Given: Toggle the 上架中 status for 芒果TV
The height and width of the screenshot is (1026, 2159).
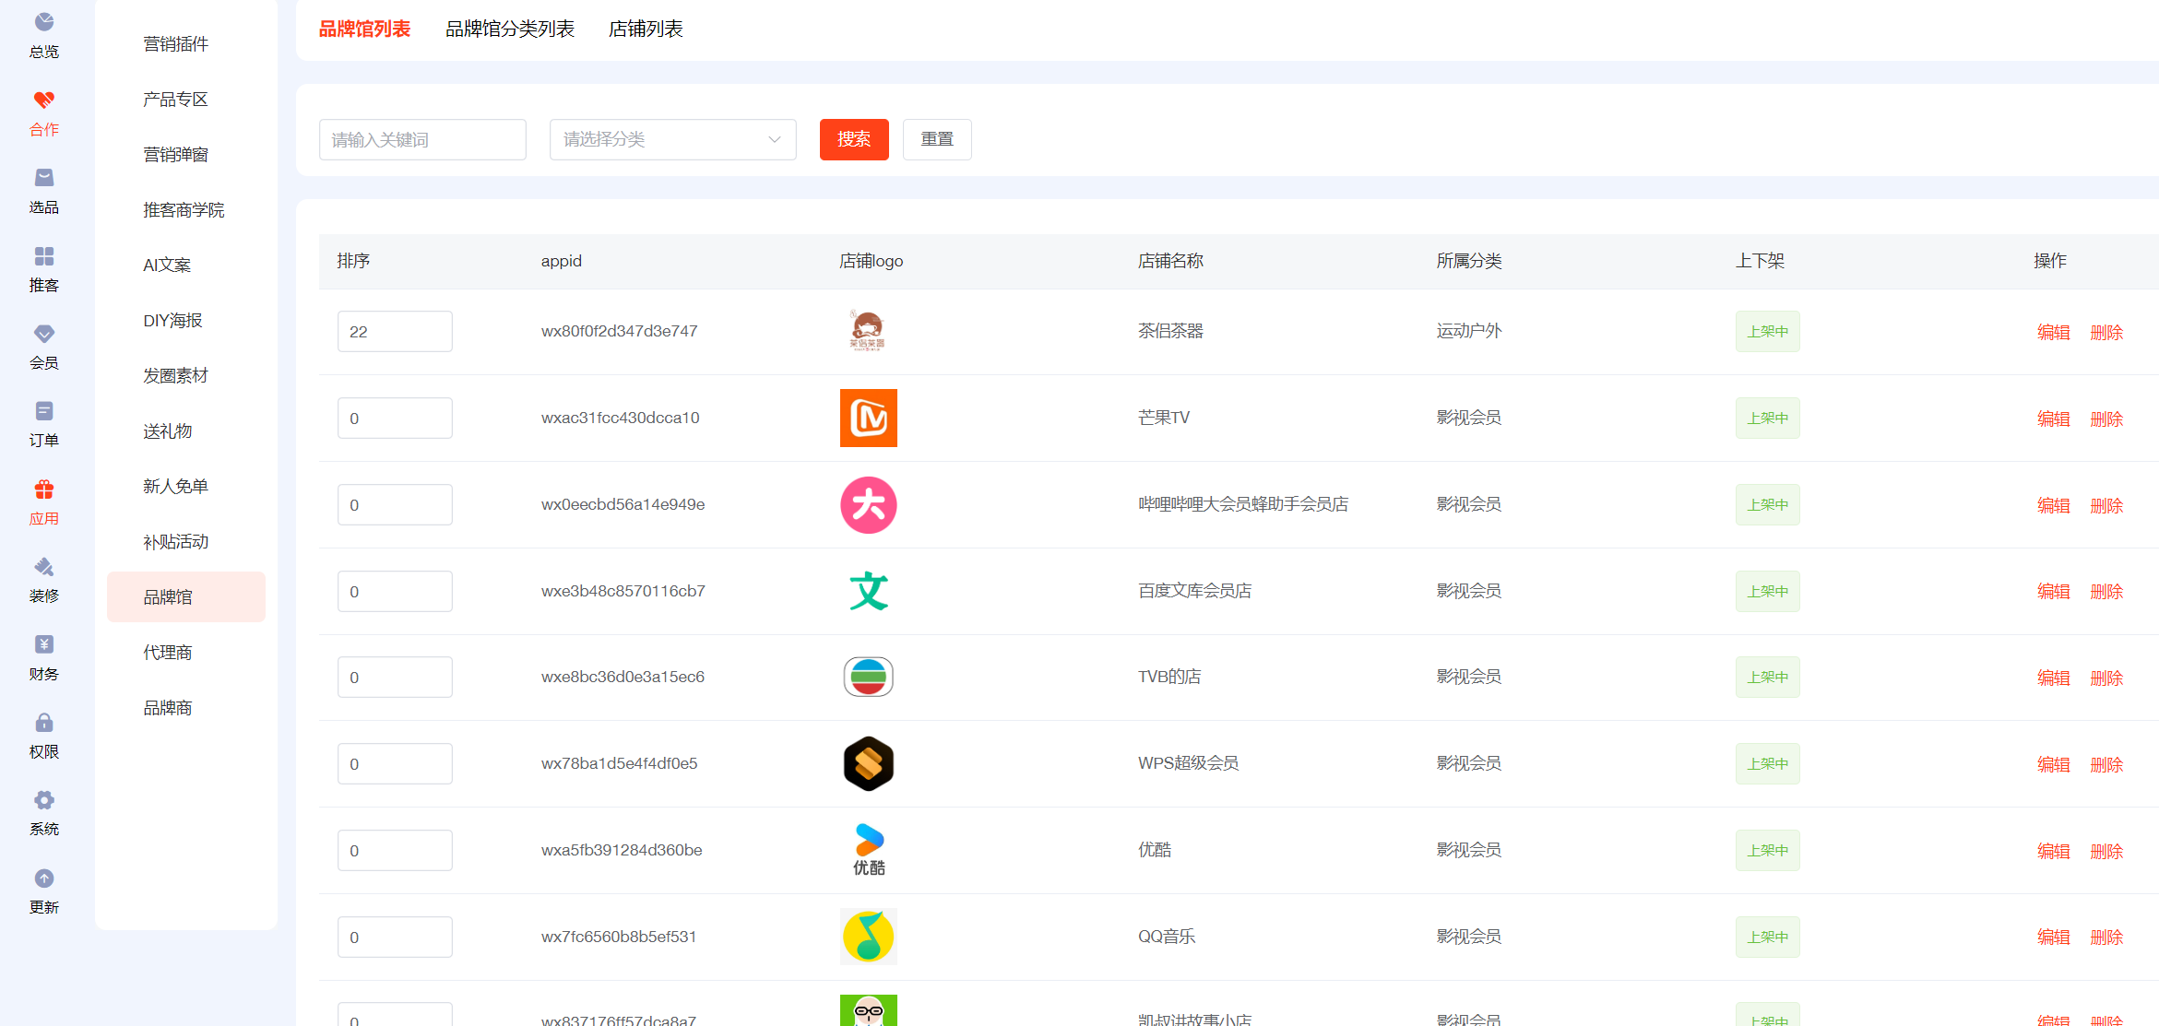Looking at the screenshot, I should coord(1766,419).
